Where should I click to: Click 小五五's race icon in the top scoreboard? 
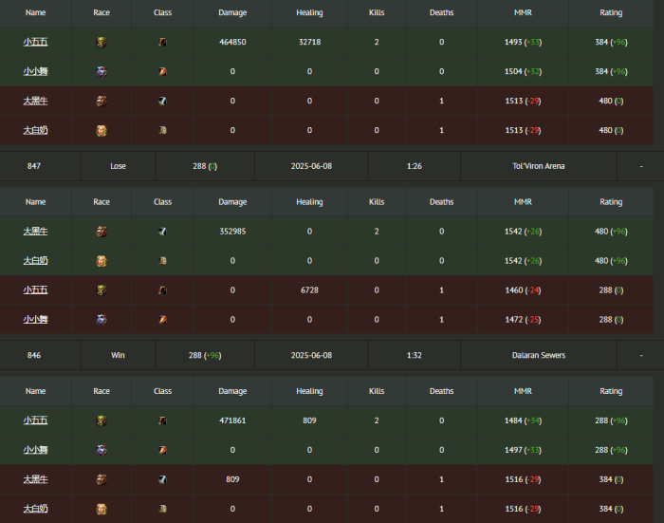101,43
